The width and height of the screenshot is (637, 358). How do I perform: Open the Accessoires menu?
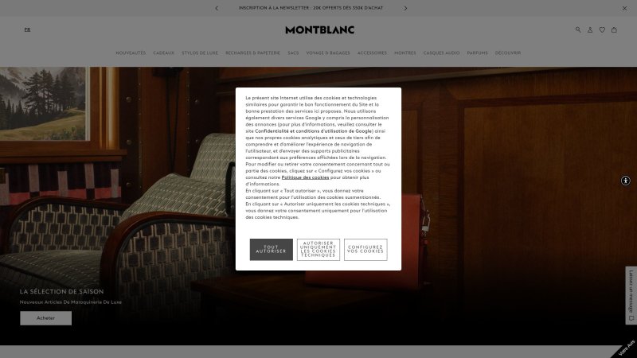pyautogui.click(x=372, y=53)
